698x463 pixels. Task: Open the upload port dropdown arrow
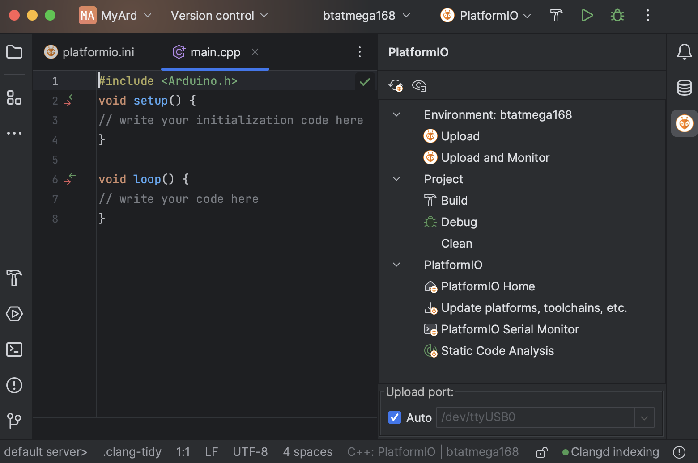click(x=644, y=418)
